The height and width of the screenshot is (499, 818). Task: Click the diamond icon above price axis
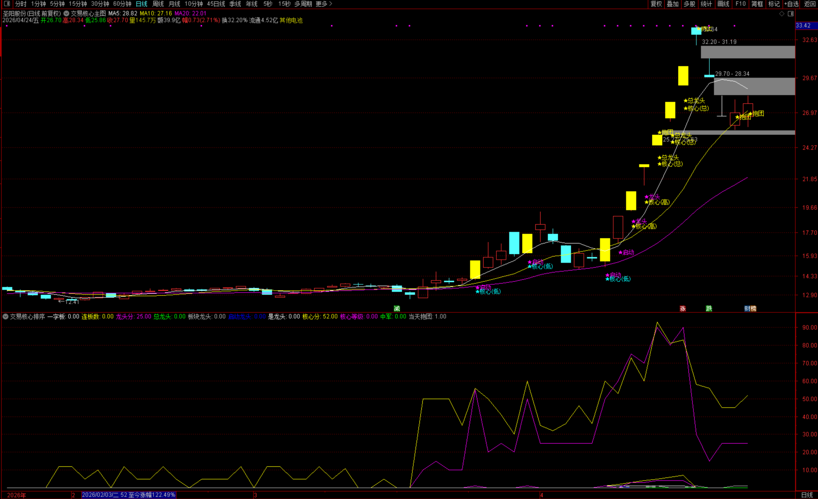coord(782,14)
